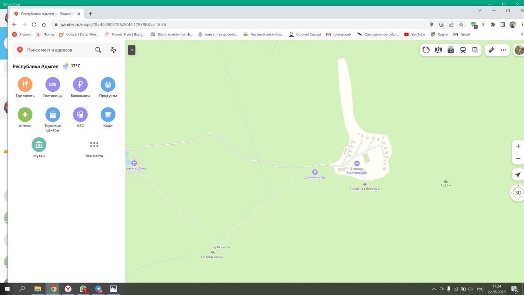Open File Explorer from the taskbar
Screen dimensions: 524x295
[38, 289]
